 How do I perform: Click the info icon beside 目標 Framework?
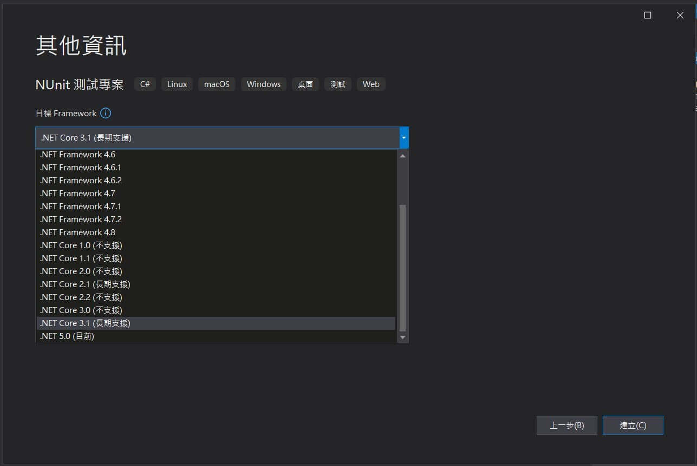[x=106, y=114]
